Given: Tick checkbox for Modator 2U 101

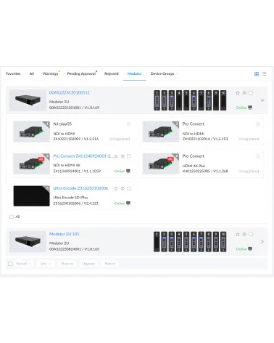Looking at the screenshot, I should (x=251, y=234).
